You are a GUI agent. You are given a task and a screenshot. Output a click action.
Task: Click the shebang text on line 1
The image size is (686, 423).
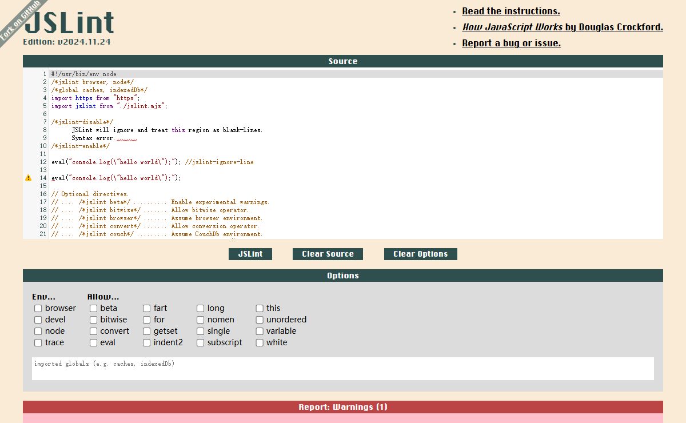83,74
